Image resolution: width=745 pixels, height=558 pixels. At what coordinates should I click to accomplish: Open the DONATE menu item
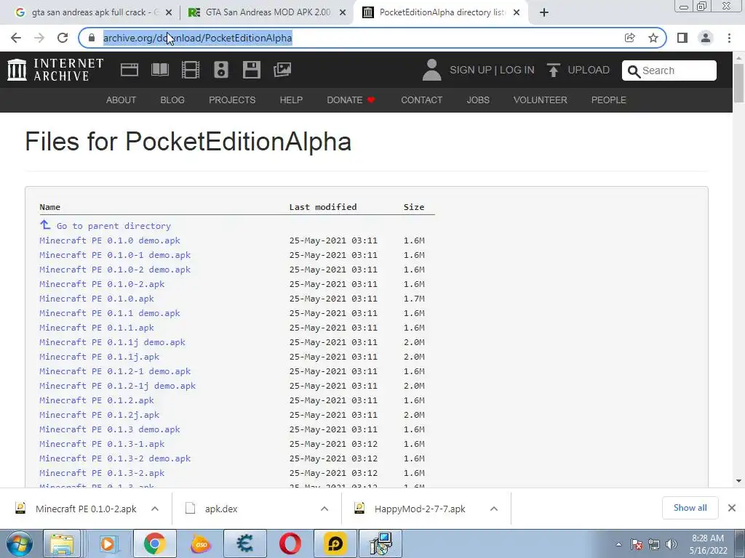[351, 100]
